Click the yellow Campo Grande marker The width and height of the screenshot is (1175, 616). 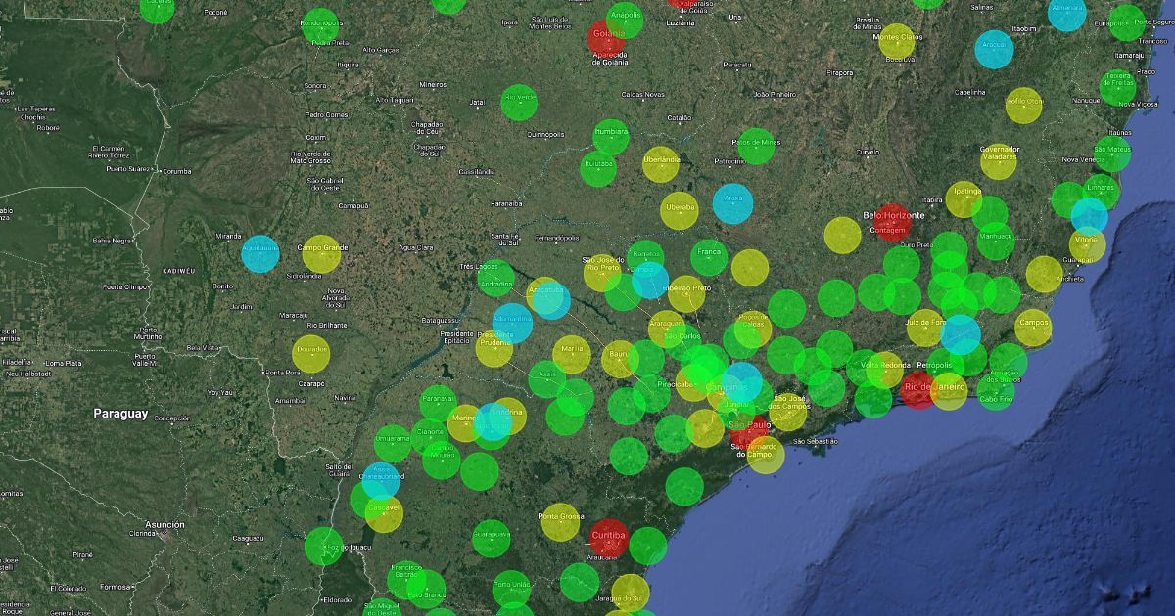321,253
